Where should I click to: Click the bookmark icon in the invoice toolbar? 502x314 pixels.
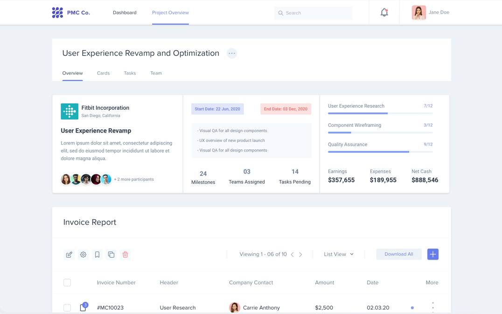(97, 254)
